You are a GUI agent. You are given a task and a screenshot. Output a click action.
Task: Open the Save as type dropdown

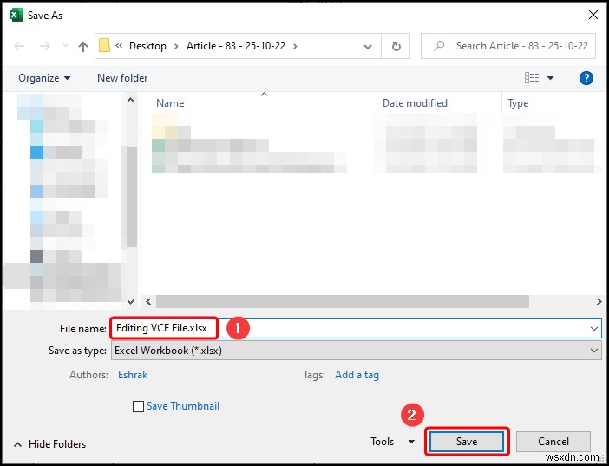coord(357,351)
